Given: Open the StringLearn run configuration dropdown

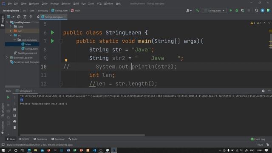Looking at the screenshot, I should (x=214, y=11).
